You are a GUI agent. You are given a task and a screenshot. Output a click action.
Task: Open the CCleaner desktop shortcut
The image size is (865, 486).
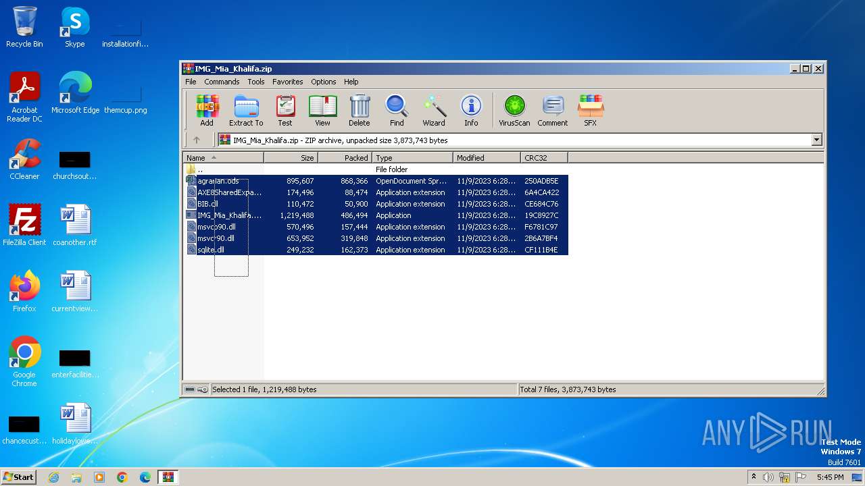24,159
